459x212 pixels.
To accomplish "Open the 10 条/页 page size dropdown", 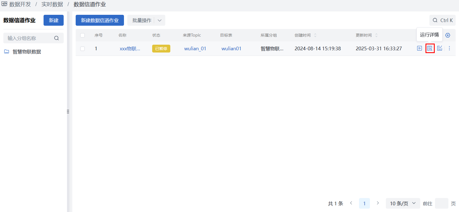I will tap(403, 203).
